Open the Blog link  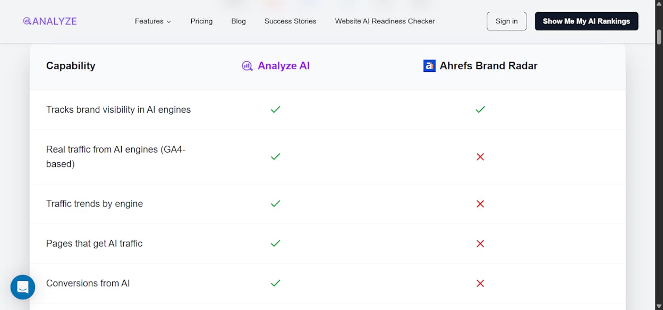point(239,21)
